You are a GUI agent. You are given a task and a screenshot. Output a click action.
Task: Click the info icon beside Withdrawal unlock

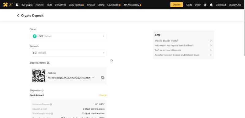click(x=52, y=114)
